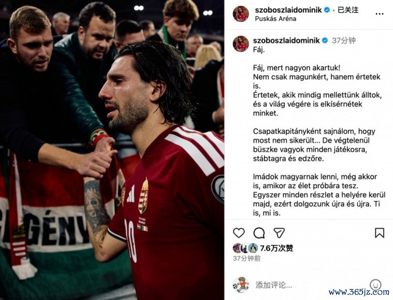The image size is (393, 300).
Task: View the 7.6万次赞 likes list
Action: [277, 248]
